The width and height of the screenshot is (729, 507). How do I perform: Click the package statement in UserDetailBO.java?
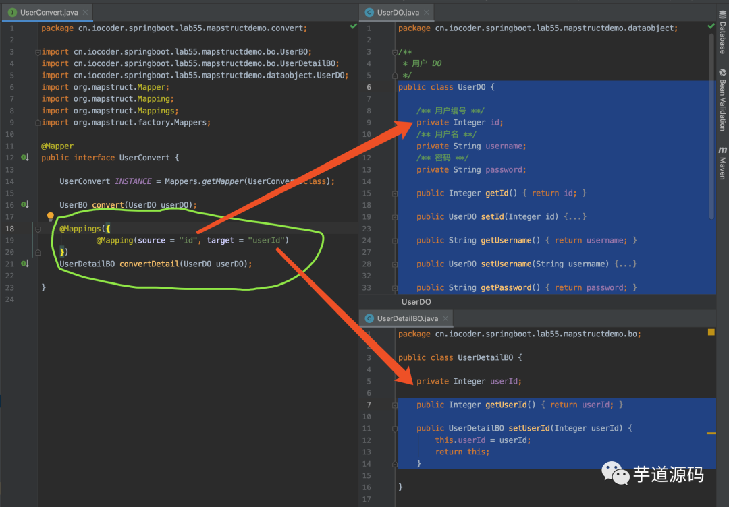519,334
